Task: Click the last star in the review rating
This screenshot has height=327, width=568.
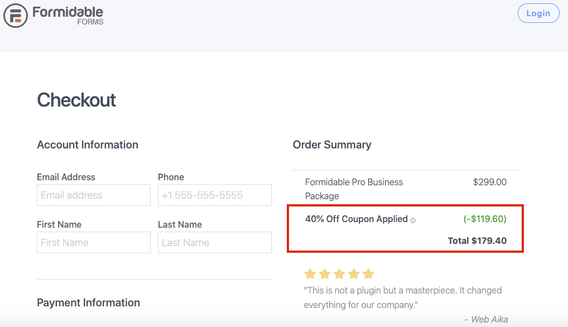Action: pyautogui.click(x=368, y=274)
